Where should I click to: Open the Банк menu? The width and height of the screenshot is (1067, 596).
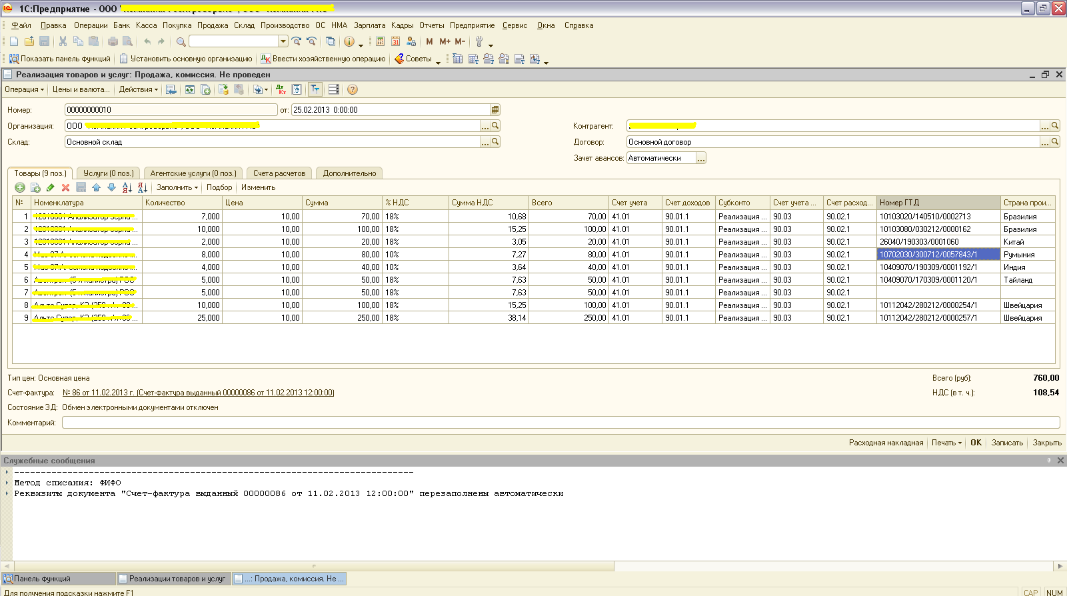[x=122, y=25]
